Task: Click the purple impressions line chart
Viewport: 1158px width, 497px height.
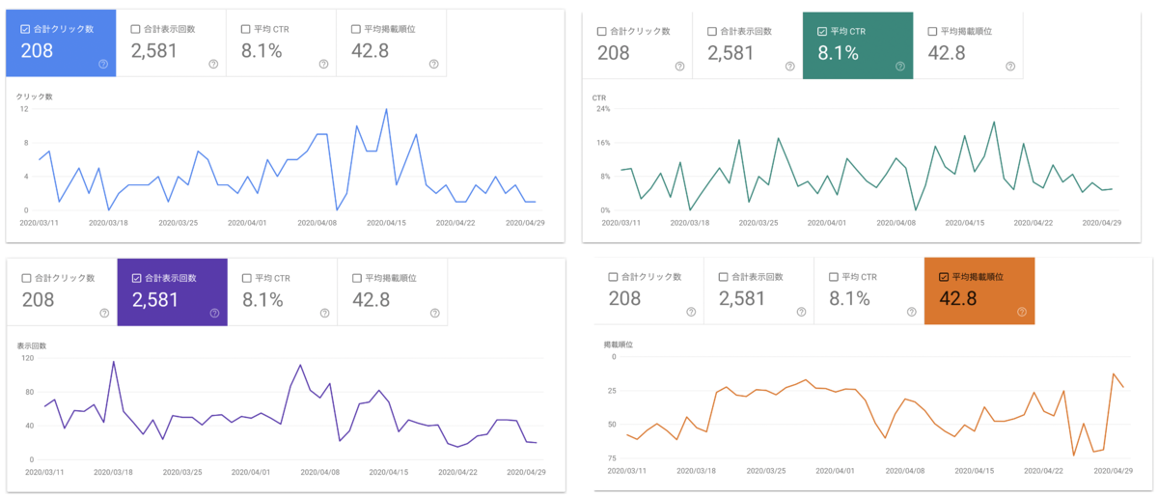Action: [x=289, y=405]
